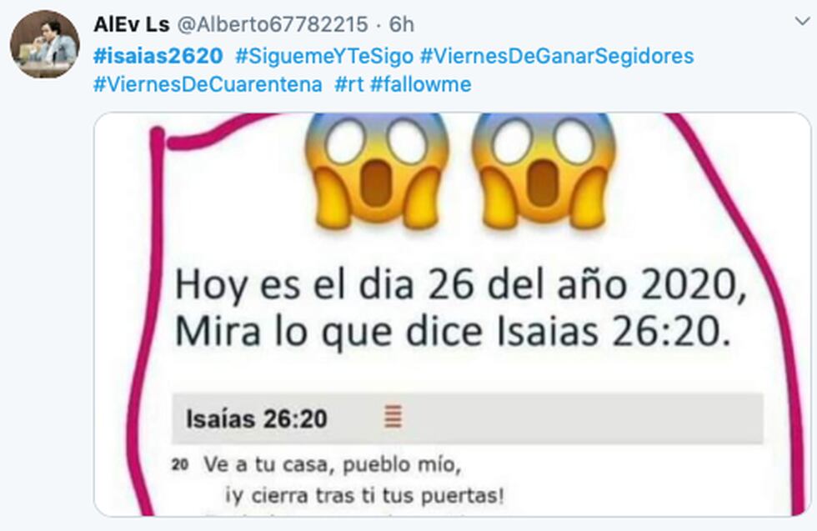Click the right screaming face emoji
This screenshot has height=531, width=817.
click(543, 171)
